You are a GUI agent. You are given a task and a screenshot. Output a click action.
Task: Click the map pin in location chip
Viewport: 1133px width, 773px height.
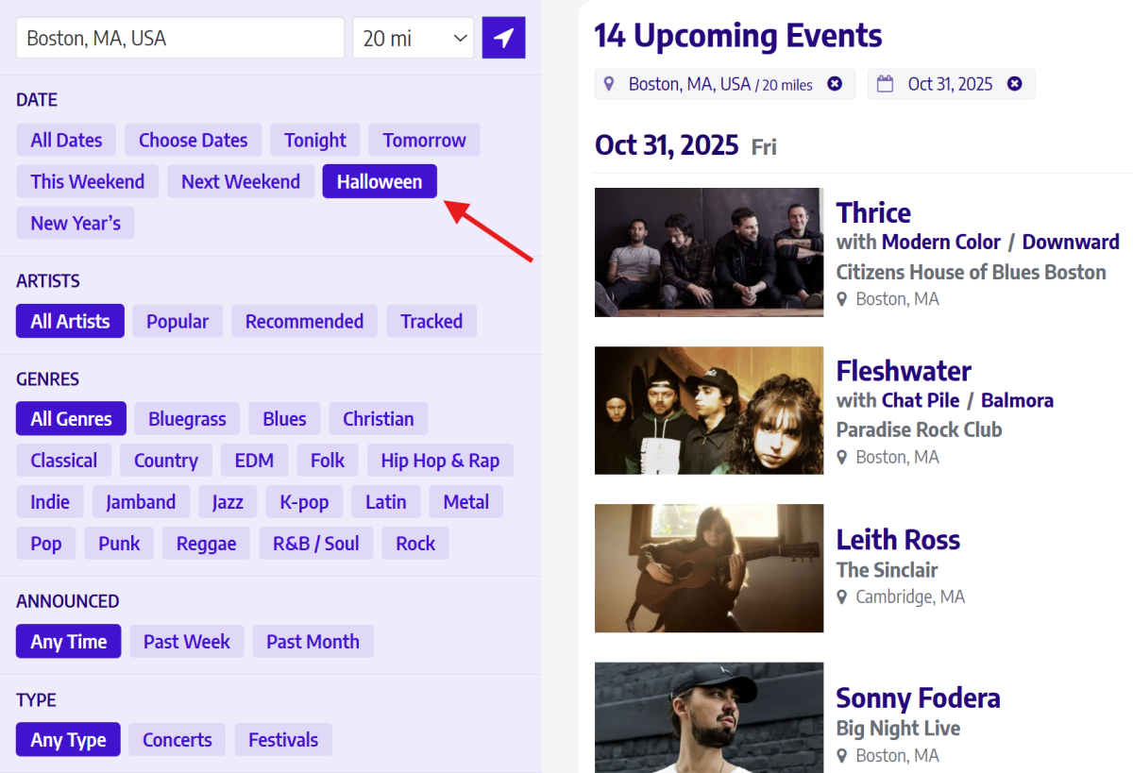pyautogui.click(x=609, y=84)
